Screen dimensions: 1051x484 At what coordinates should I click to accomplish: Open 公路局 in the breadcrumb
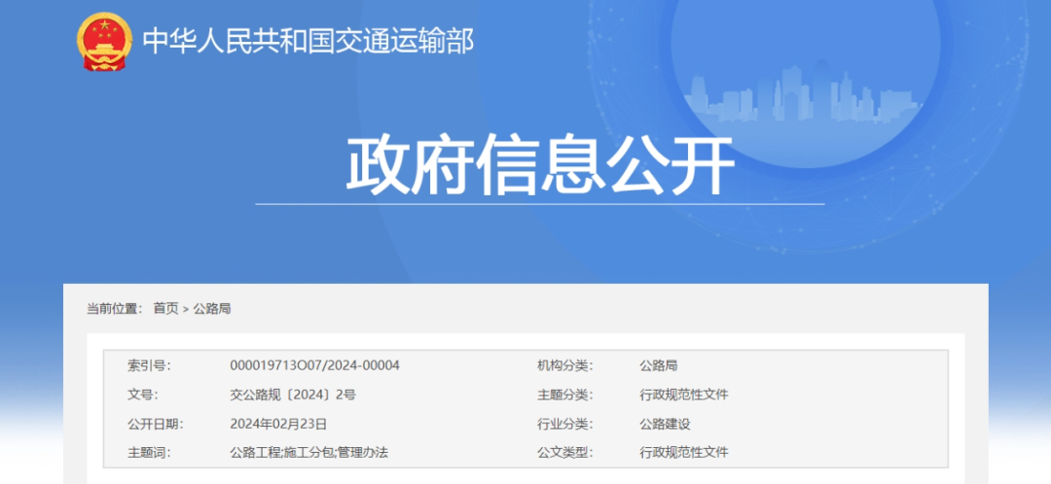tap(212, 309)
